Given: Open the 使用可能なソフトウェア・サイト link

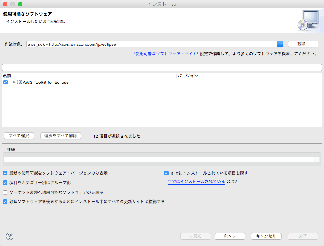Looking at the screenshot, I should (x=166, y=54).
